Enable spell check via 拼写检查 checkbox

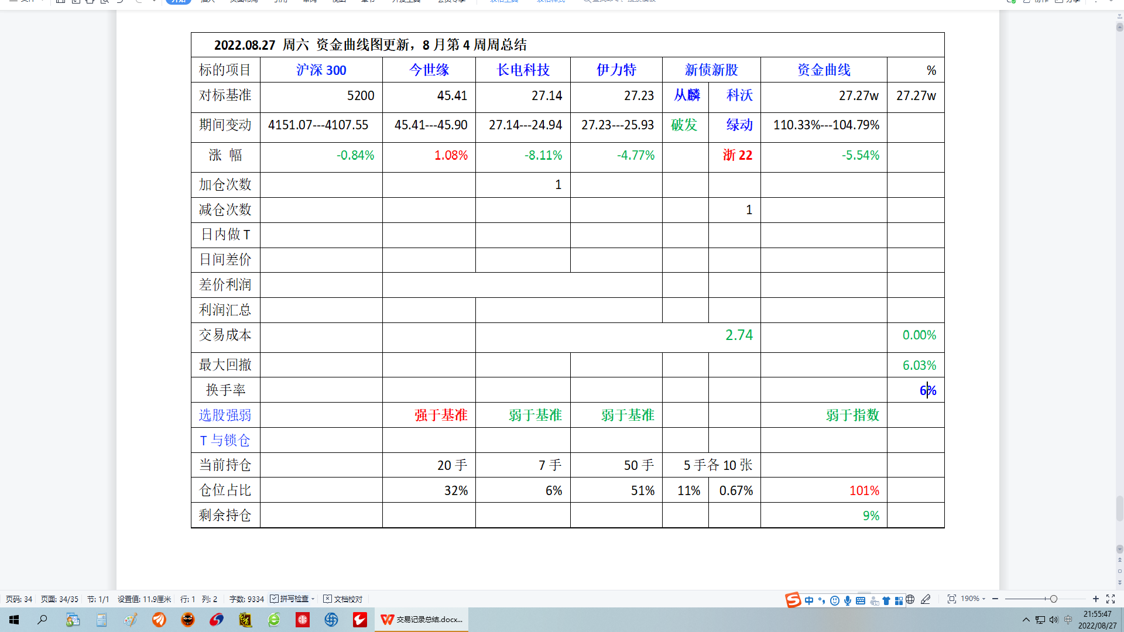tap(273, 599)
